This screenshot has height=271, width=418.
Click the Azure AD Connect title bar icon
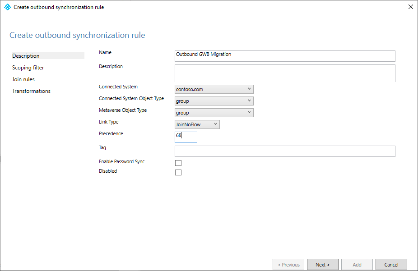point(8,7)
